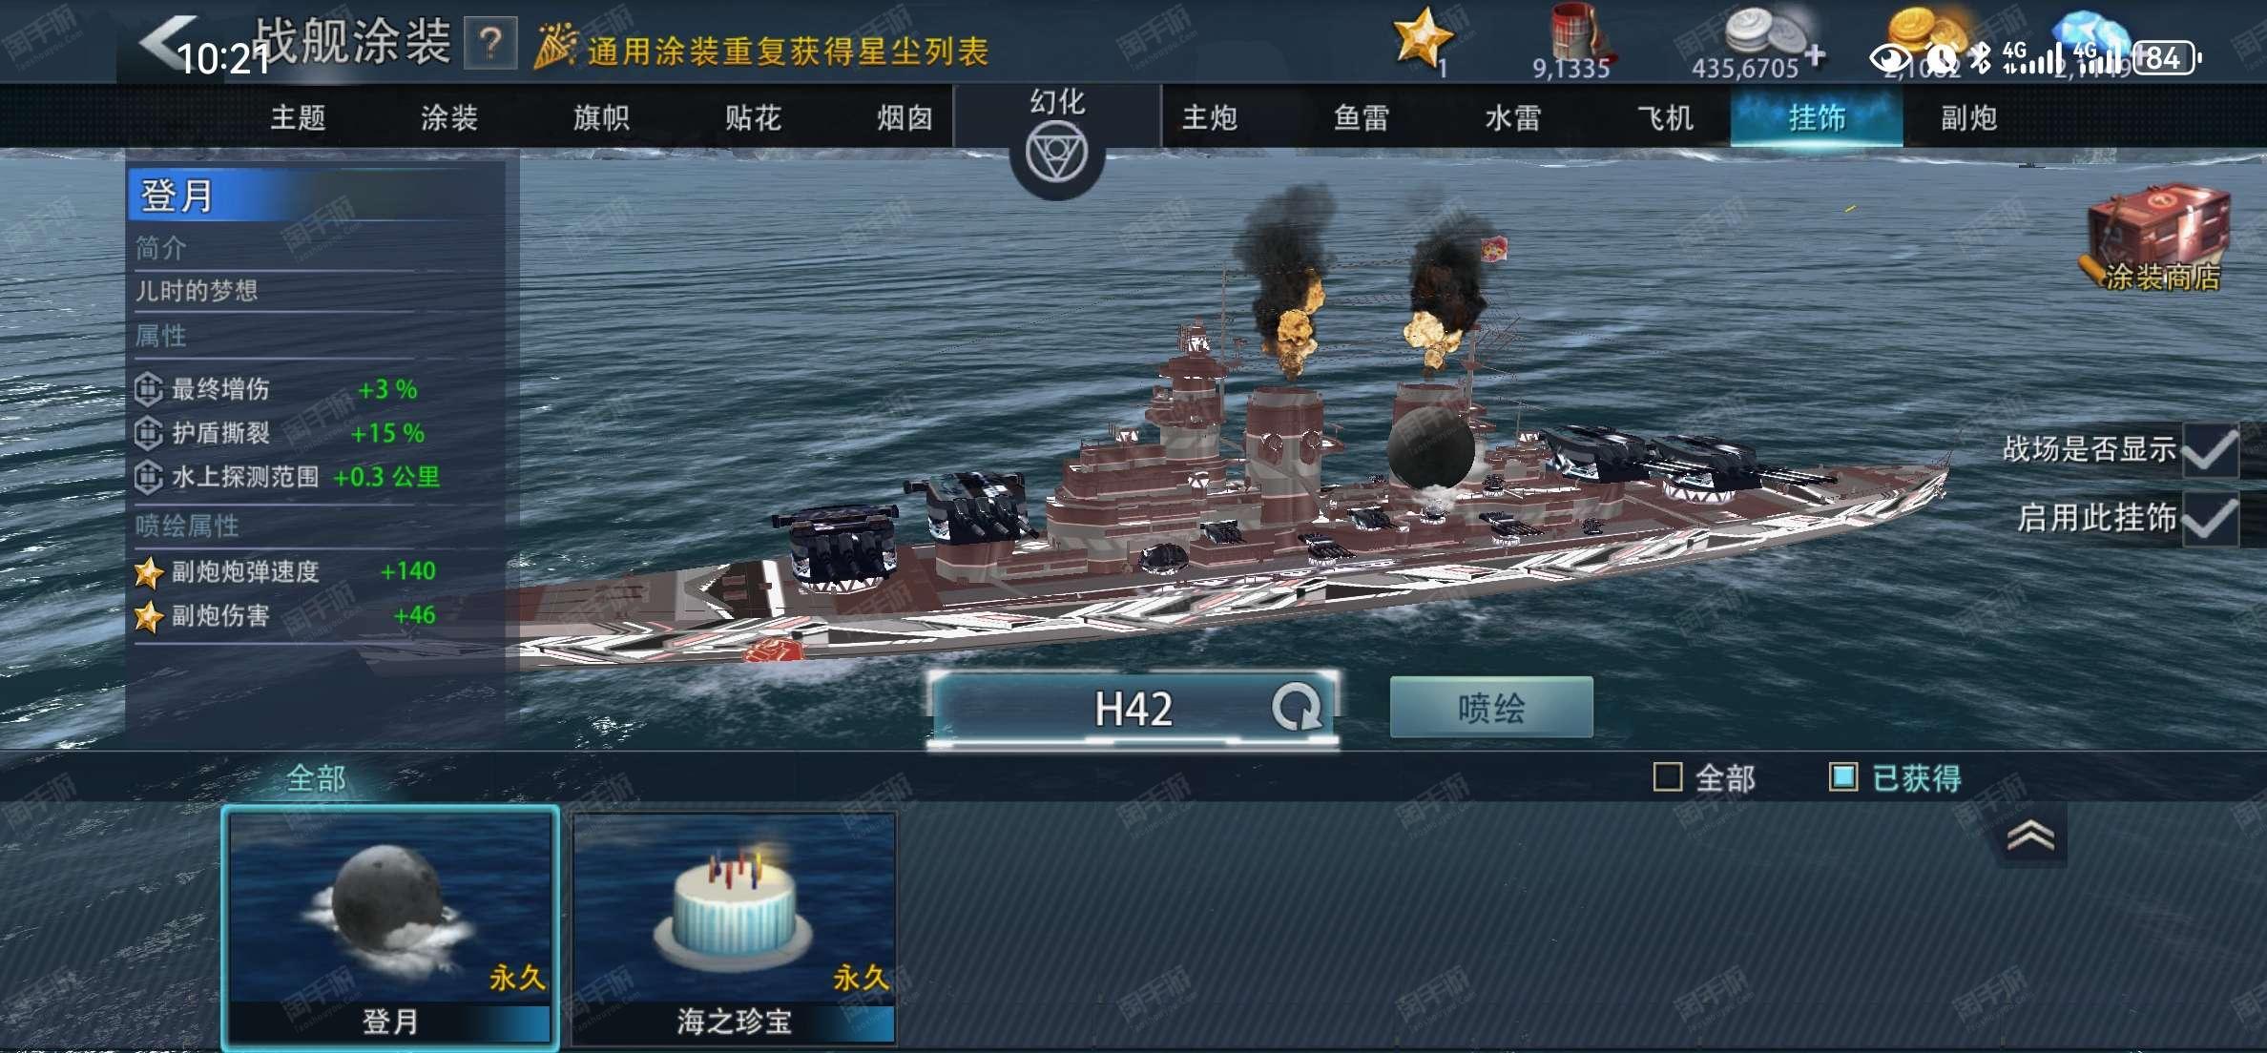The height and width of the screenshot is (1053, 2267).
Task: Toggle the 启用此挂饰 checkbox
Action: point(2210,519)
